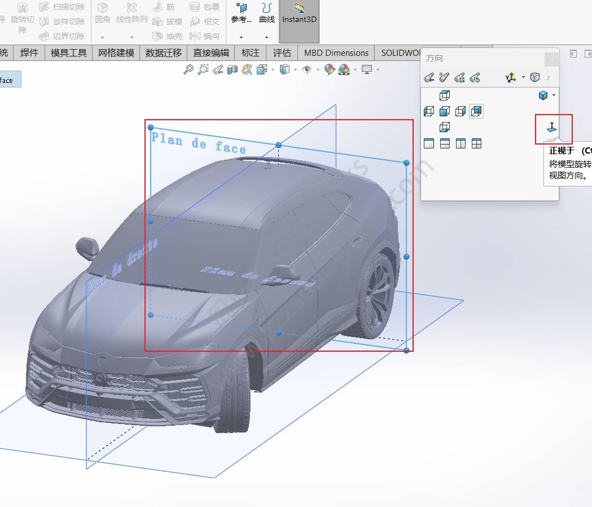Click the Reset Standard Views icon

pos(475,77)
